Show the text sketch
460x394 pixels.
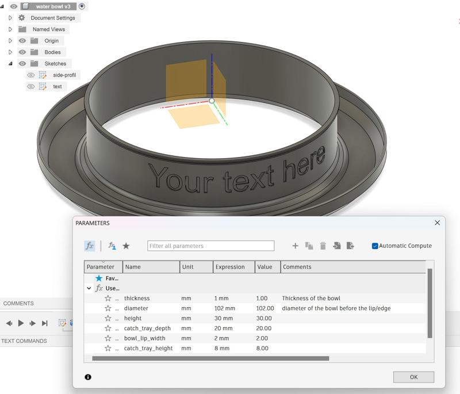(x=31, y=86)
